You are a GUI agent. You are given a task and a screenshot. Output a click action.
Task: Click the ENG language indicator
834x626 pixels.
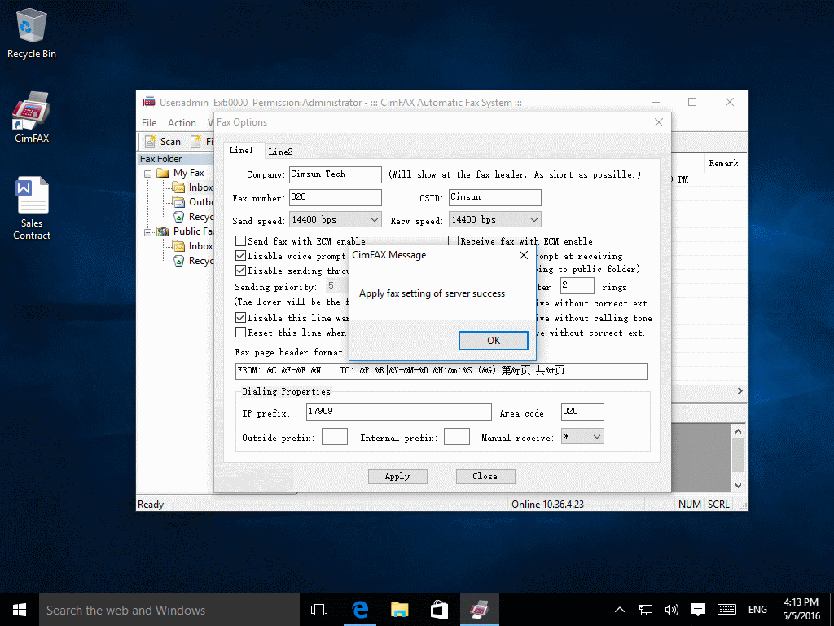(757, 610)
